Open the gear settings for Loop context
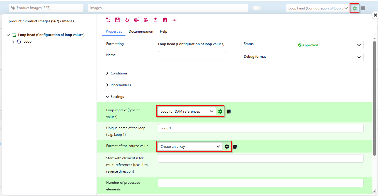 (220, 111)
